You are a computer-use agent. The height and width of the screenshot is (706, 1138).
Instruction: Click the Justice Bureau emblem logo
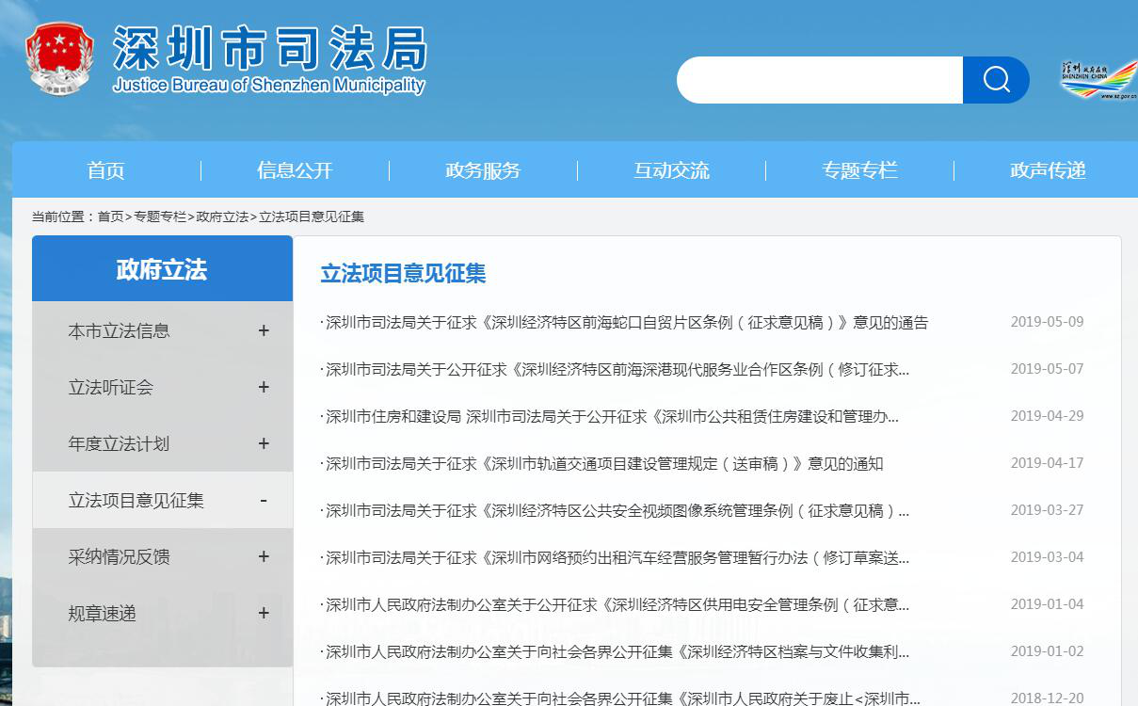[59, 58]
